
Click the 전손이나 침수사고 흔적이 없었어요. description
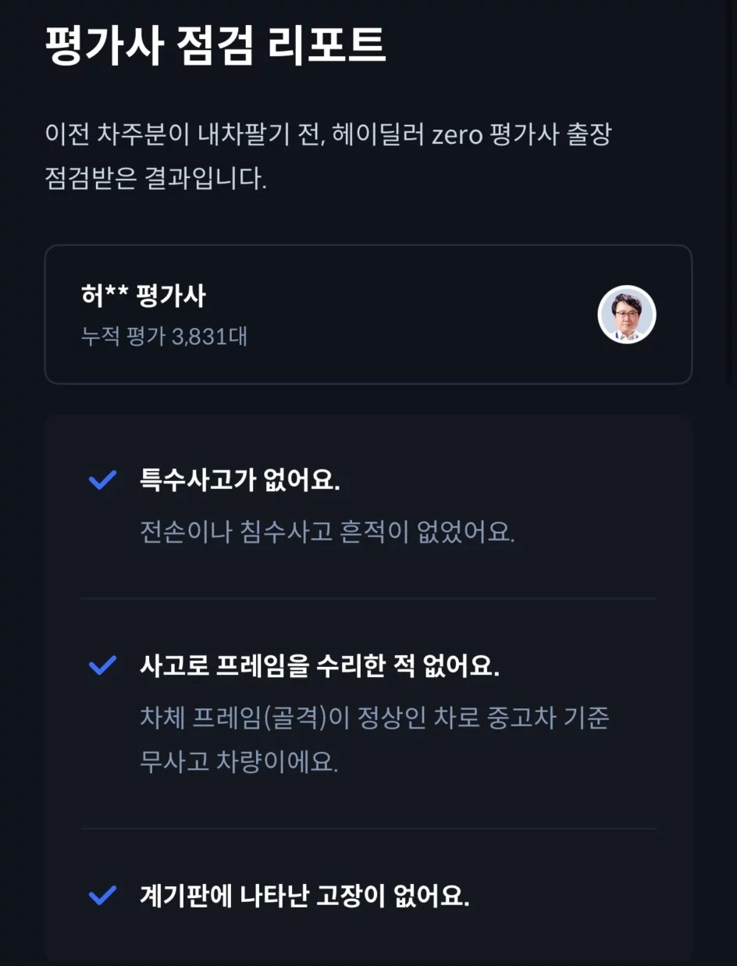tap(327, 531)
